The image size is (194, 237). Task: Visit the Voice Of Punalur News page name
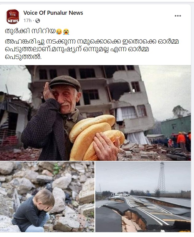tap(53, 13)
